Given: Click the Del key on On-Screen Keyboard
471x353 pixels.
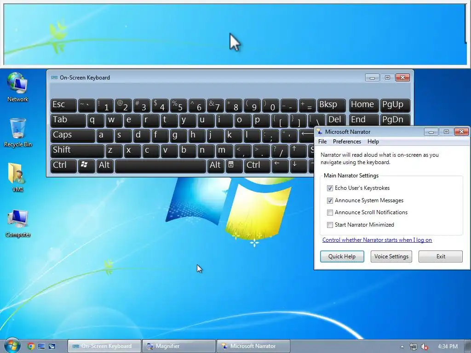Looking at the screenshot, I should (x=336, y=120).
